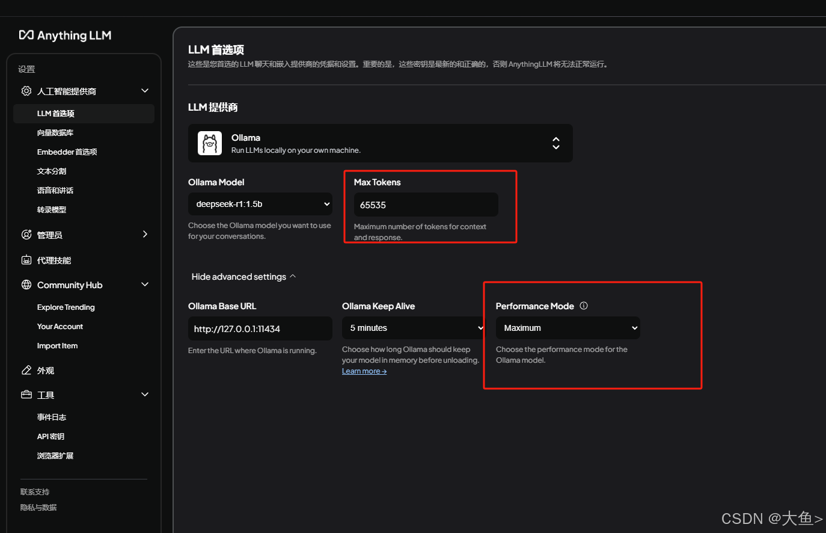
Task: Click the 联系支持 link
Action: (35, 491)
